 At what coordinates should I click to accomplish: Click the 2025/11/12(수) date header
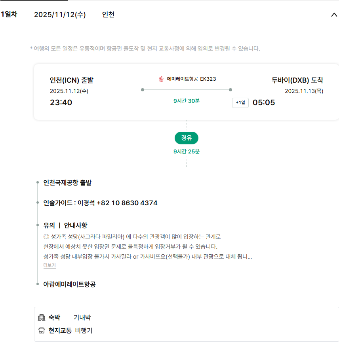[59, 15]
